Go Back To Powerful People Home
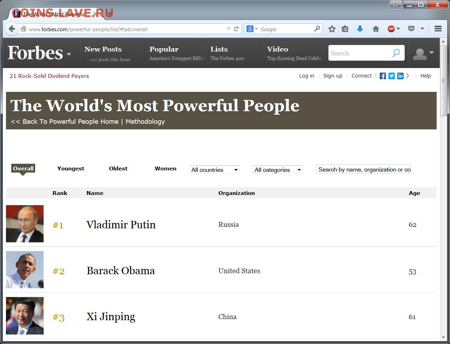 click(x=65, y=121)
